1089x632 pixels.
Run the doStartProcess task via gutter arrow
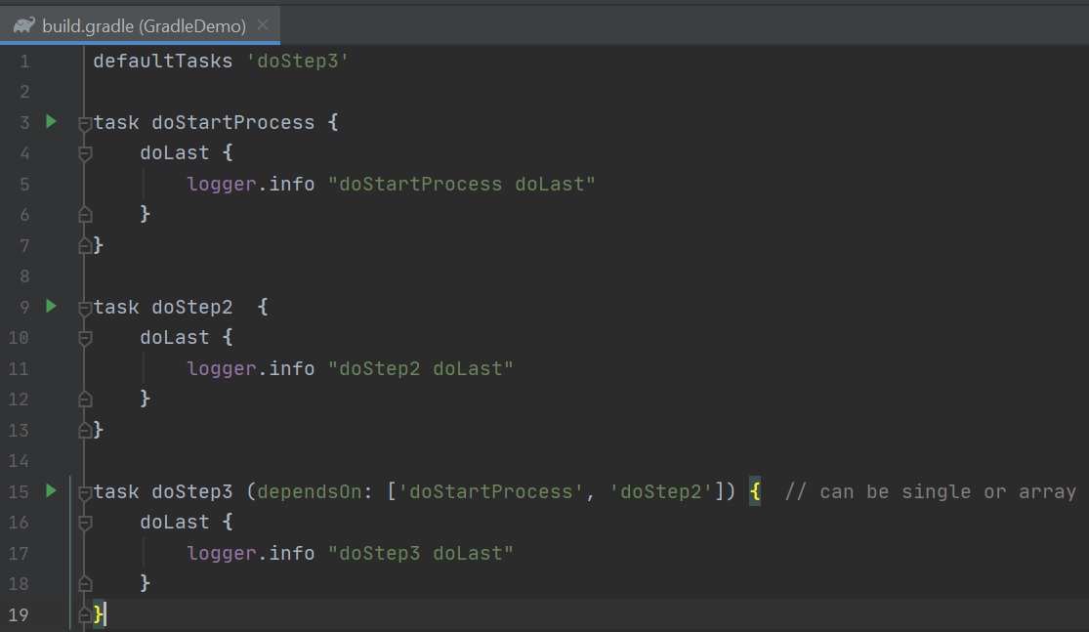point(52,122)
